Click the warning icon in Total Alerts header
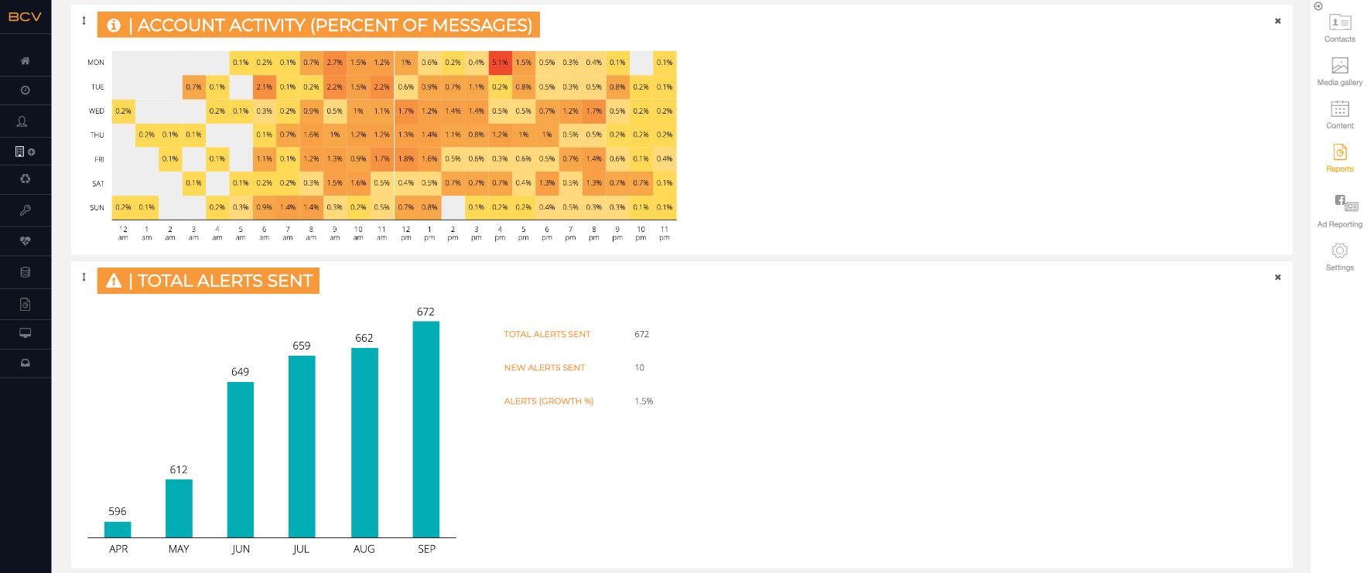1367x573 pixels. point(114,281)
